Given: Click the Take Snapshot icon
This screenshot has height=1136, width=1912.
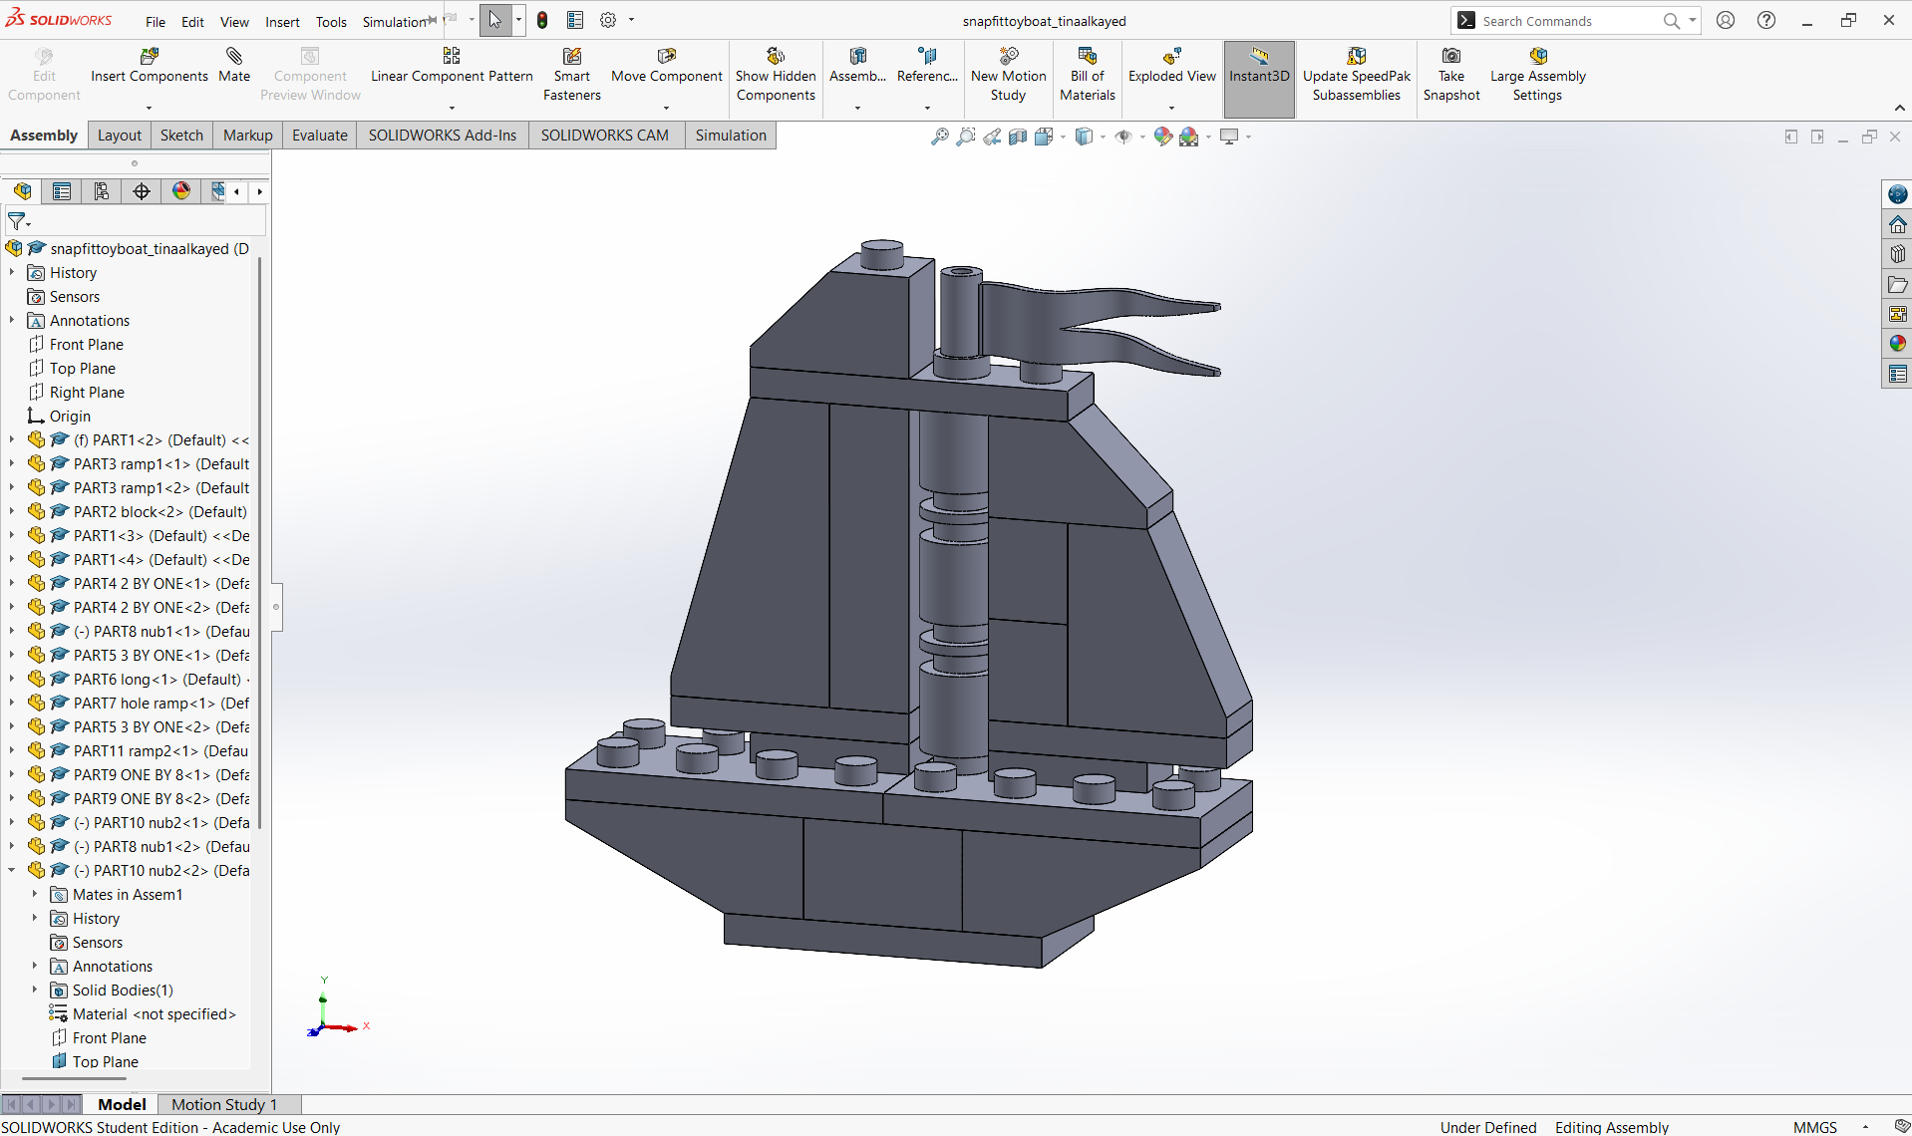Looking at the screenshot, I should coord(1451,57).
